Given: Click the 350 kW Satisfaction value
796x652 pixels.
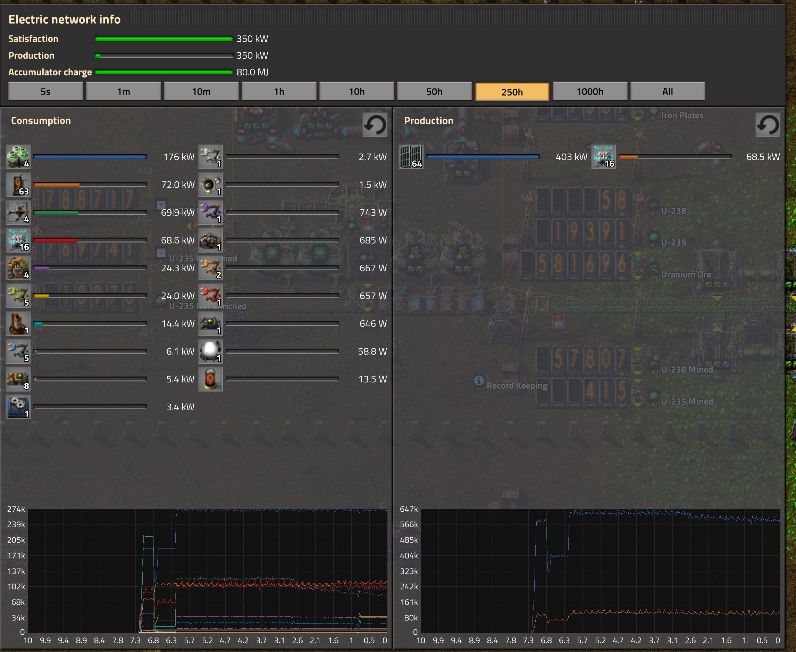Looking at the screenshot, I should (x=252, y=39).
